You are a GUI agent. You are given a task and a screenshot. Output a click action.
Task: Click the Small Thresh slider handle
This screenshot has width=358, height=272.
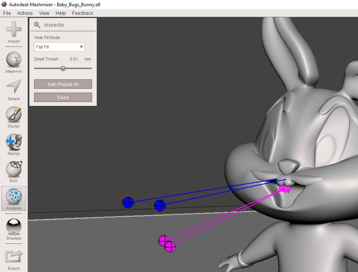(x=63, y=68)
